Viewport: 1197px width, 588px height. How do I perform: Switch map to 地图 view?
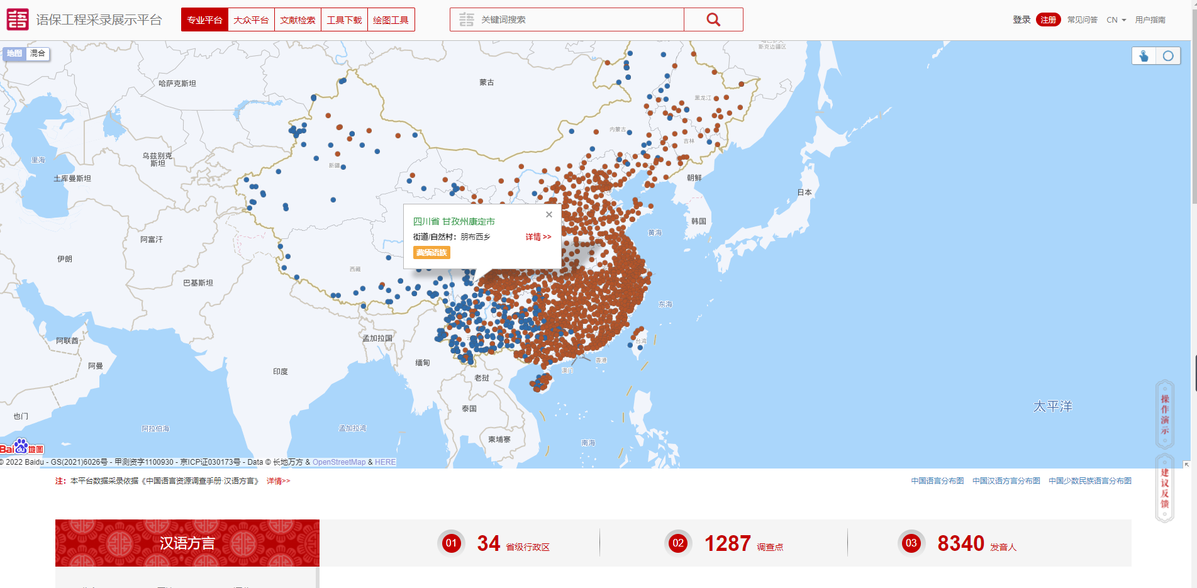[x=14, y=53]
